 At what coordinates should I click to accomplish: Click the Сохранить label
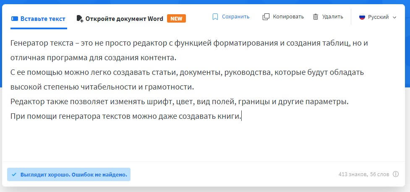(235, 17)
